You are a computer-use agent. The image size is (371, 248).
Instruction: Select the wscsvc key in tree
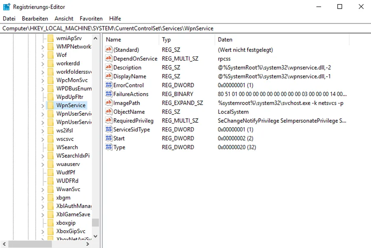point(65,139)
